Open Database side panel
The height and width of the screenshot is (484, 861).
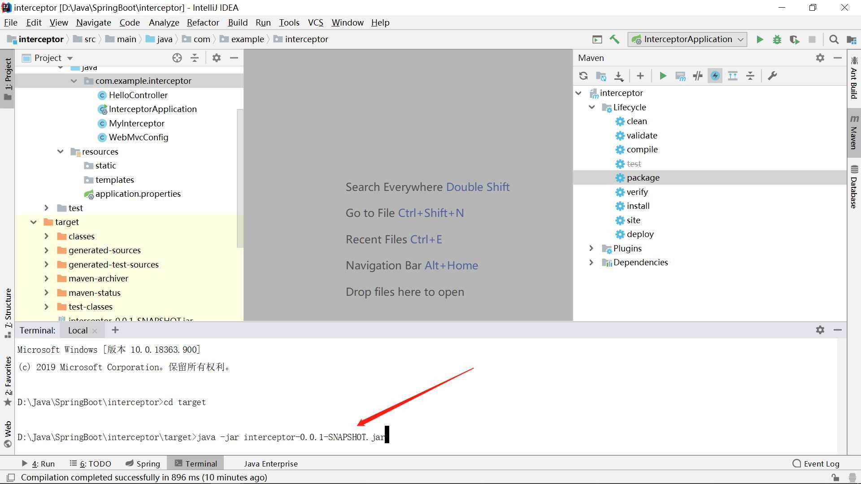854,187
